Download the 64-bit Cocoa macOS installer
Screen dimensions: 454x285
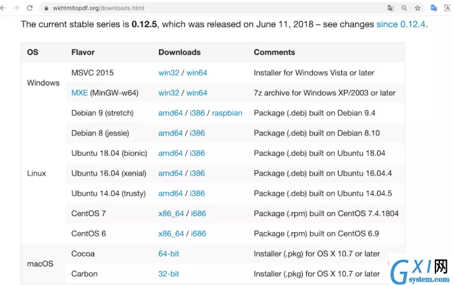[x=168, y=254]
